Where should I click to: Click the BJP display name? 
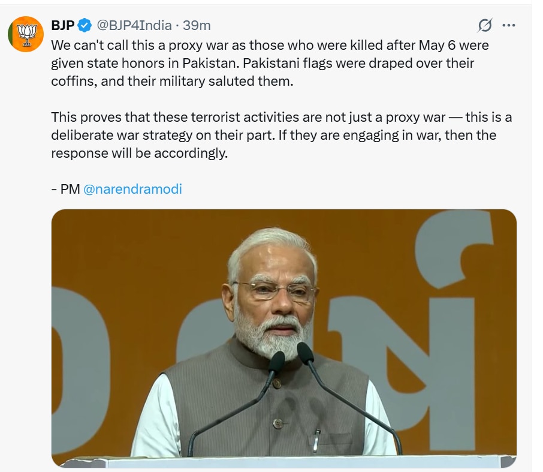(x=63, y=25)
